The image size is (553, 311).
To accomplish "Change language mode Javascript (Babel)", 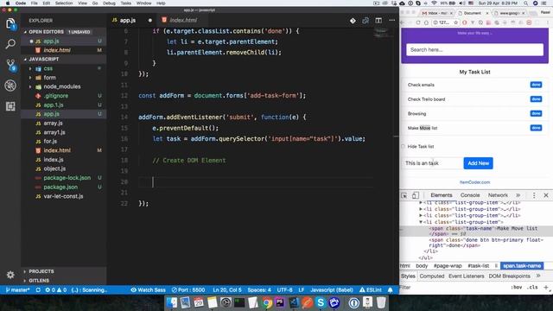I will 332,290.
